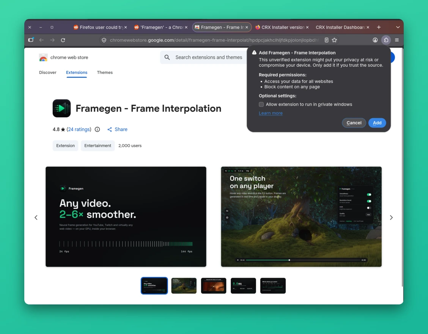
Task: Open the Learn more link
Action: 271,113
